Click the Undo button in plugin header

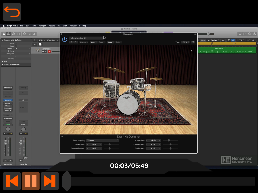[110, 42]
